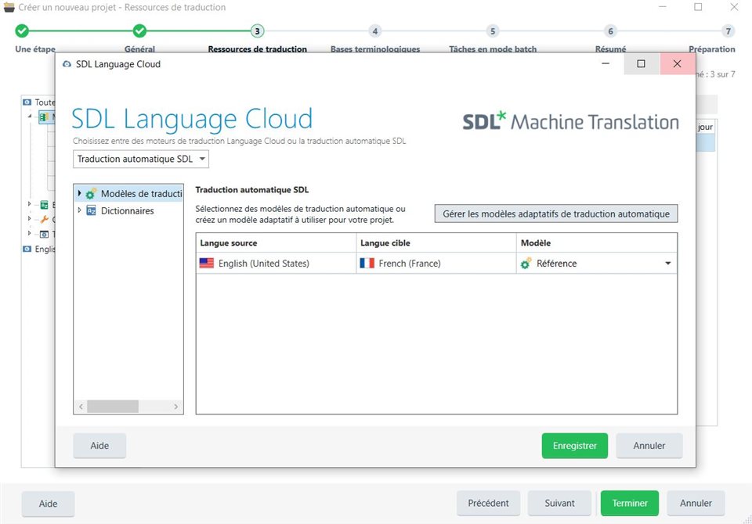Click the completed Général step checkmark

point(139,31)
